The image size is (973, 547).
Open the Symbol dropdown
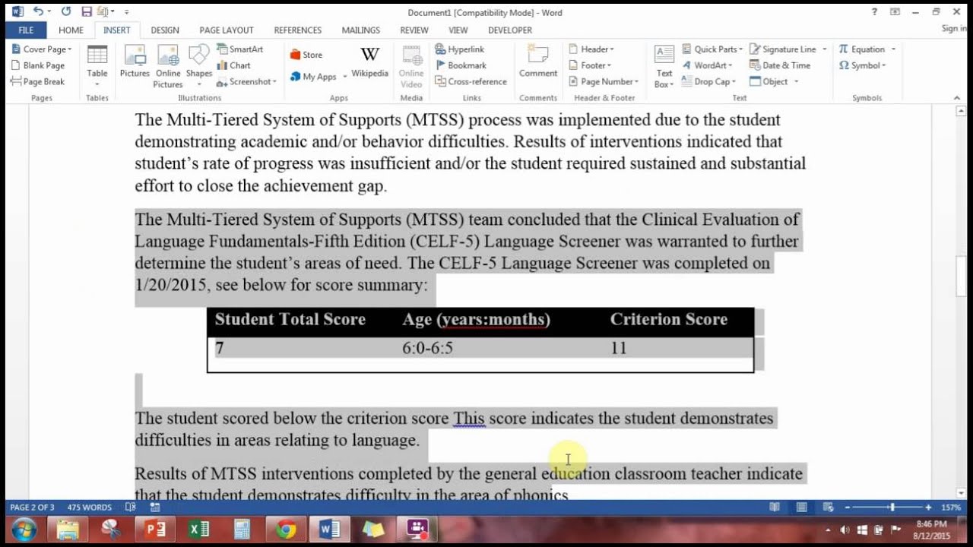[x=863, y=65]
